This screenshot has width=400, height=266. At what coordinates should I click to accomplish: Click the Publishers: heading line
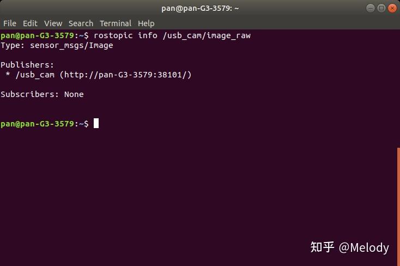coord(27,65)
